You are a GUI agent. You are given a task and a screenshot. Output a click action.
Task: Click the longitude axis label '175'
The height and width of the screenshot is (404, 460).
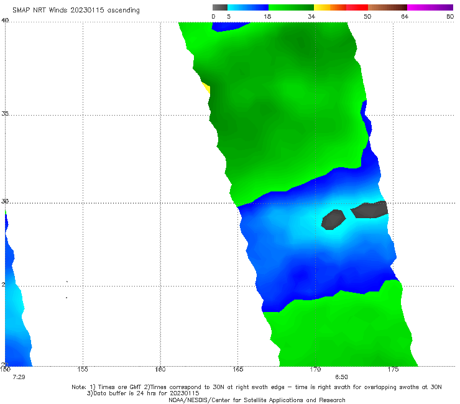(x=393, y=369)
